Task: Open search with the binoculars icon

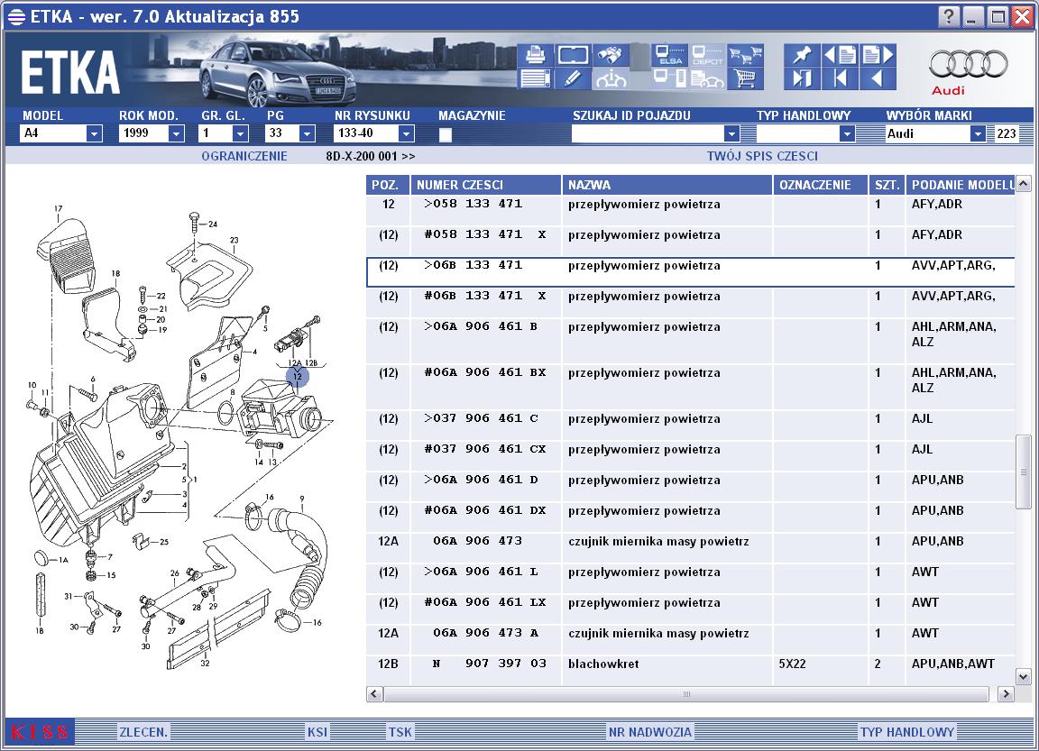Action: pos(610,54)
